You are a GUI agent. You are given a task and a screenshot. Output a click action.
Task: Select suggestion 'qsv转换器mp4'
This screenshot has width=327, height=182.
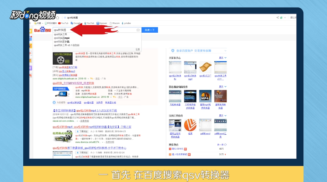(62, 38)
